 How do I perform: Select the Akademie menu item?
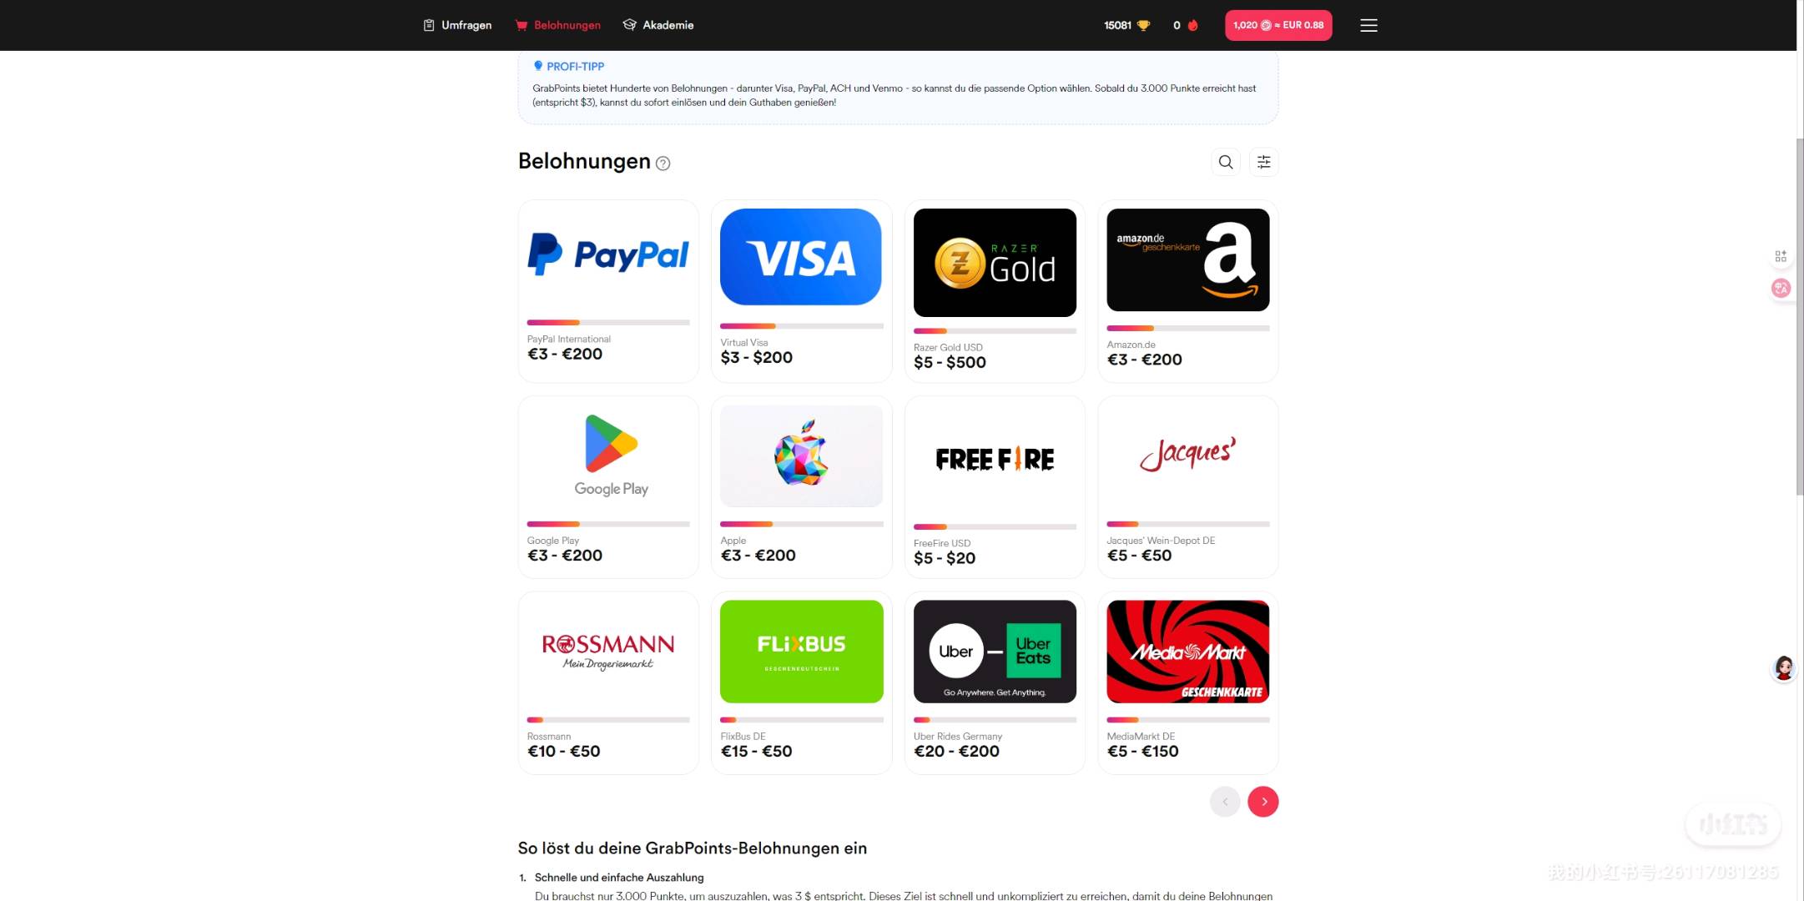(x=658, y=25)
